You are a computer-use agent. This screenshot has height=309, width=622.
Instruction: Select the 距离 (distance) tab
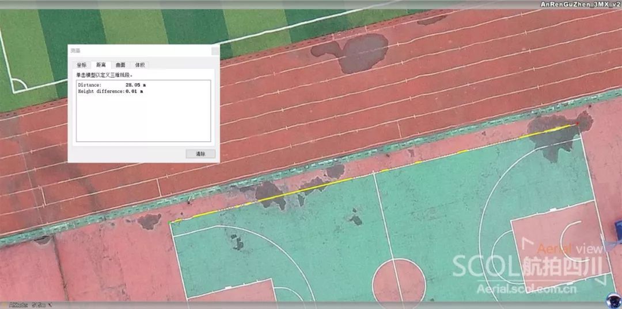coord(101,65)
